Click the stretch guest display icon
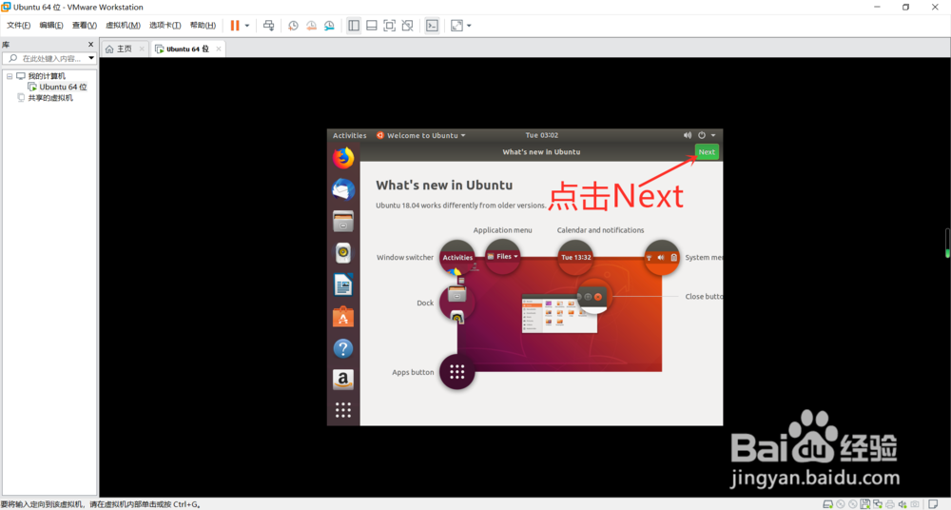The width and height of the screenshot is (951, 510). coord(456,26)
